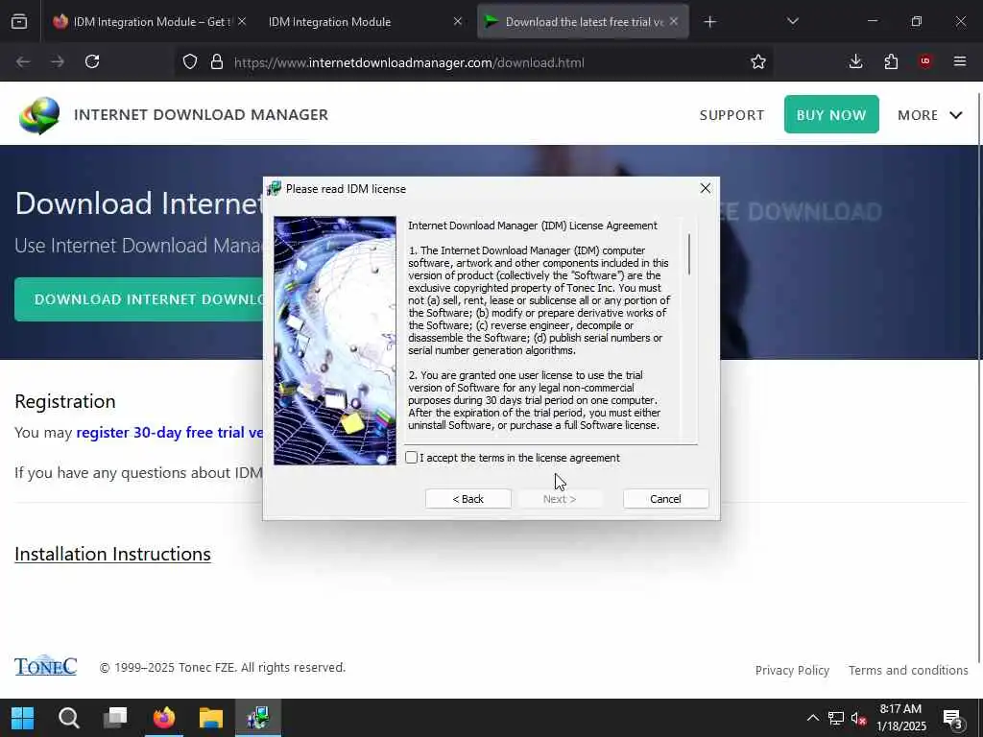Open the browser downloads panel
This screenshot has height=737, width=983.
pyautogui.click(x=855, y=61)
